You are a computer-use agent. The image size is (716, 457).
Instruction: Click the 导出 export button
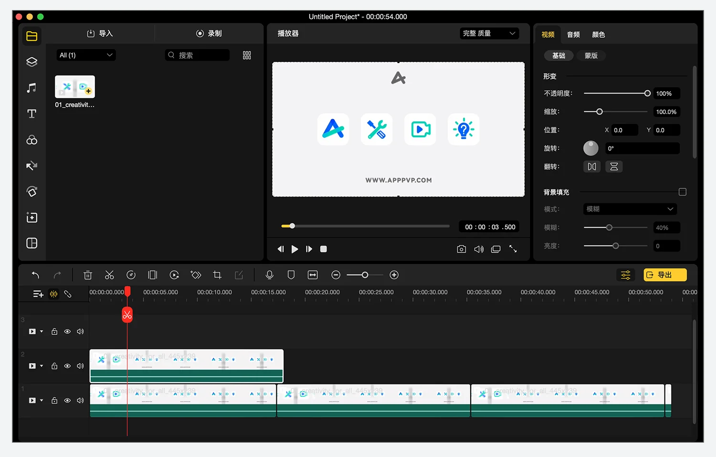(665, 275)
